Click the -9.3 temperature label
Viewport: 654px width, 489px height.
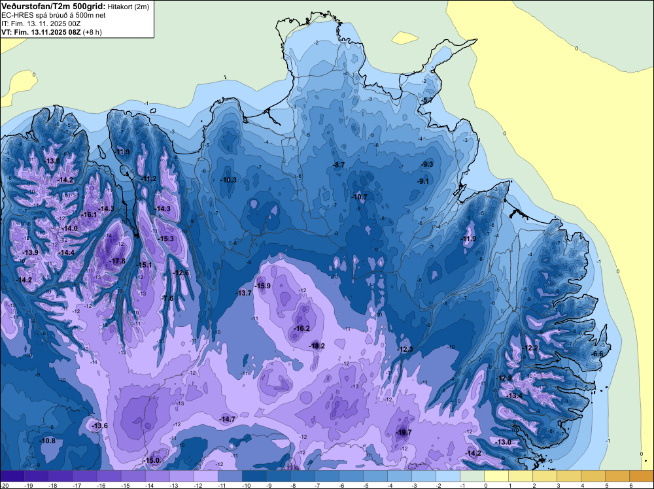click(427, 165)
